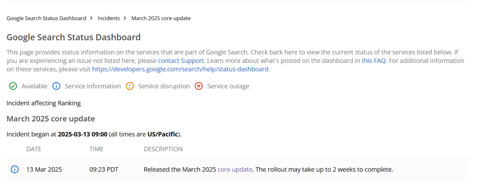
Task: Click the red Service outage icon
Action: [199, 86]
